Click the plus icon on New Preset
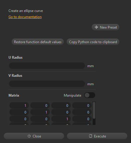The height and width of the screenshot is (143, 131). [96, 27]
